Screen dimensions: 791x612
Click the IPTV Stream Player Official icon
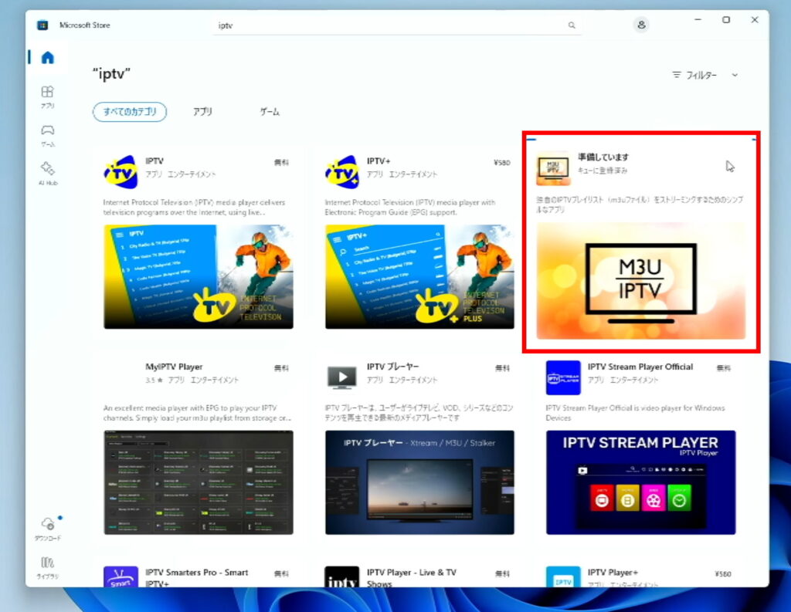(x=563, y=377)
